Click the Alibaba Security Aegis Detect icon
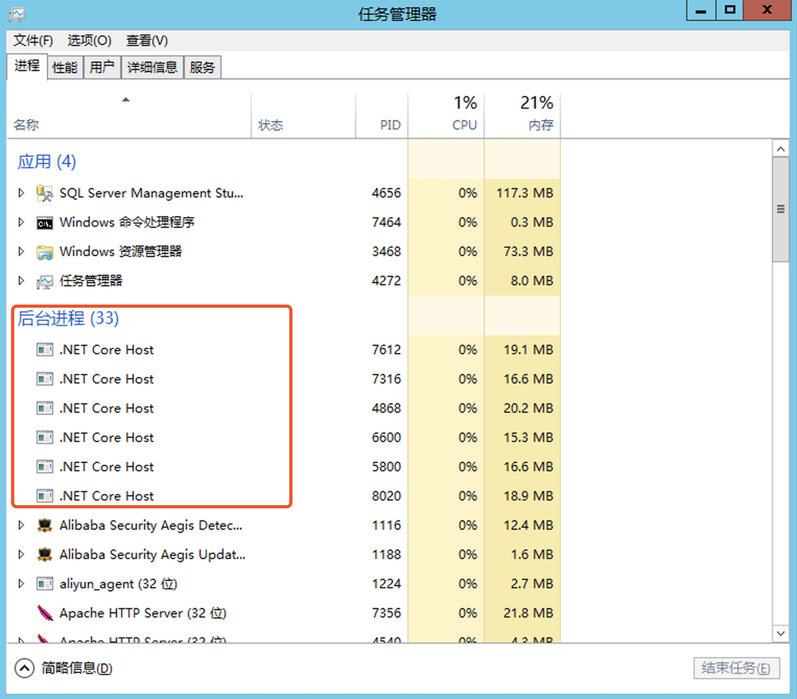This screenshot has width=797, height=699. pos(44,525)
